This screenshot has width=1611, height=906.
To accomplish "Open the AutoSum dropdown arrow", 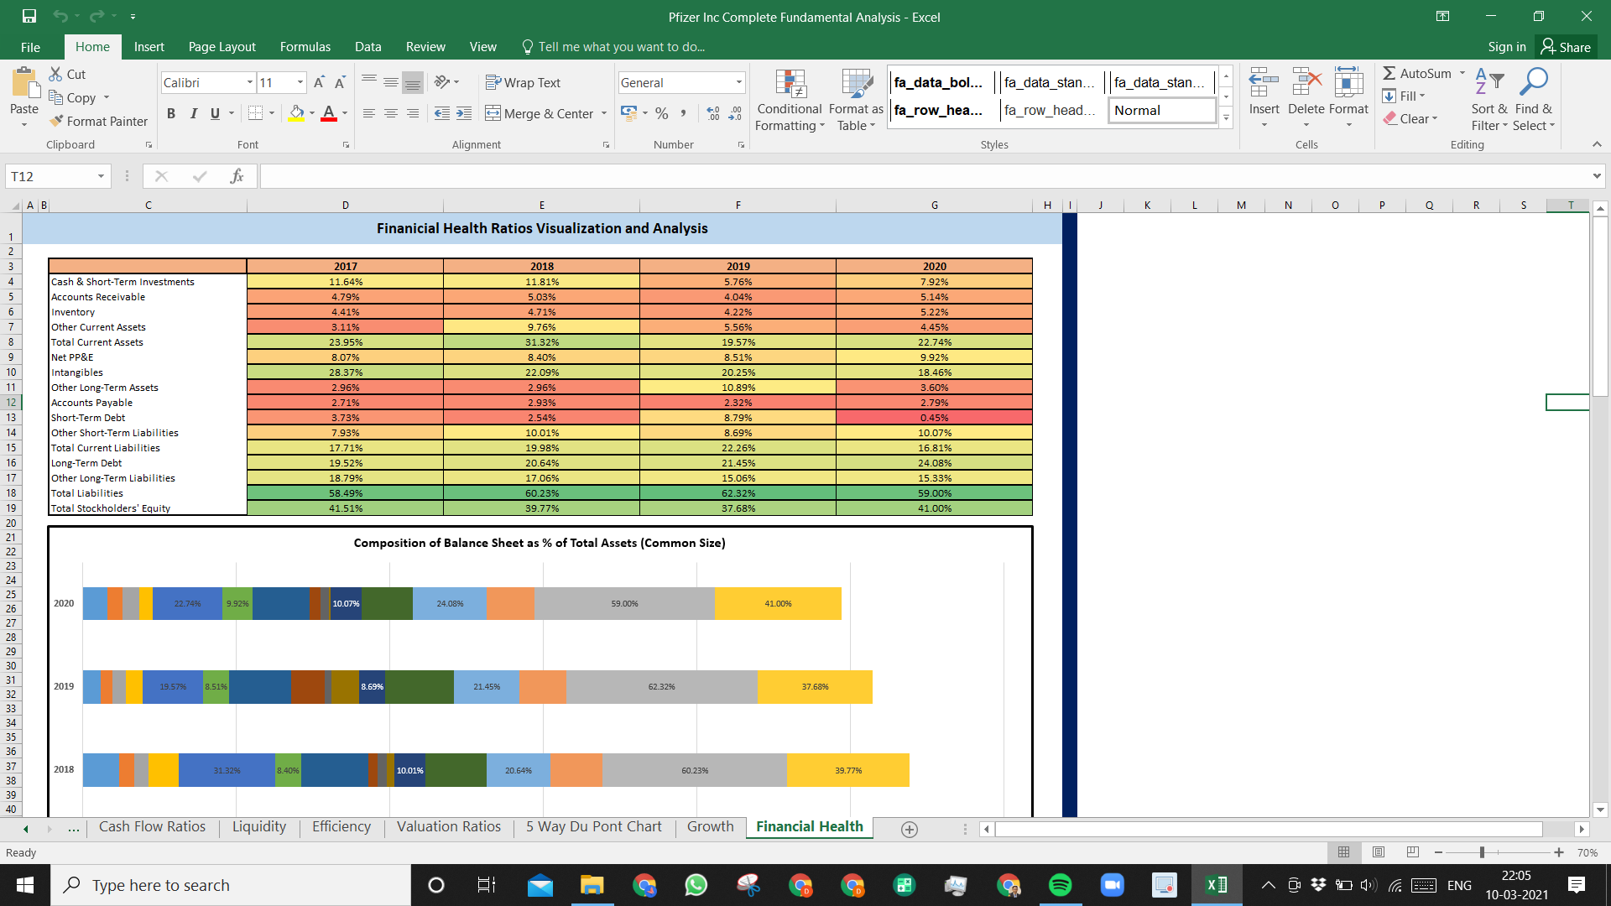I will (1462, 73).
